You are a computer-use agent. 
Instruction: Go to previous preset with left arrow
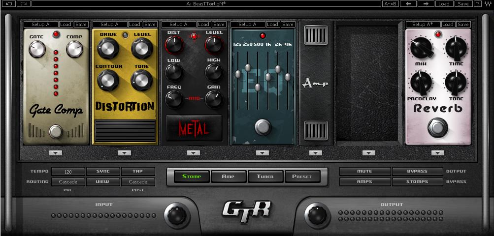point(409,4)
